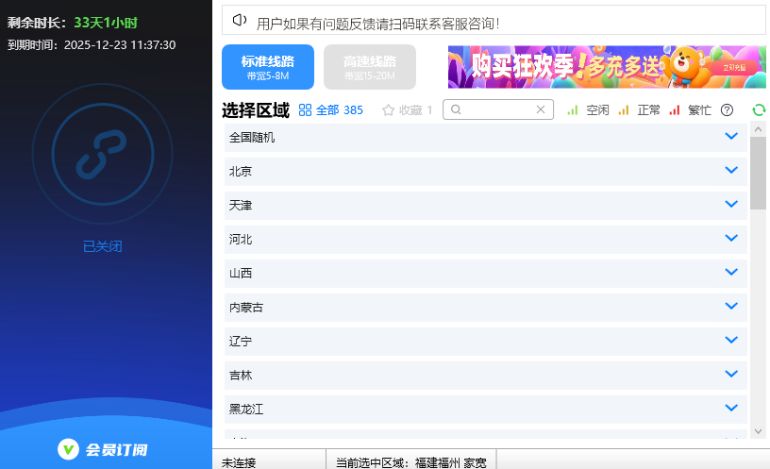Switch to 高速线路 line option
770x469 pixels.
[x=369, y=67]
